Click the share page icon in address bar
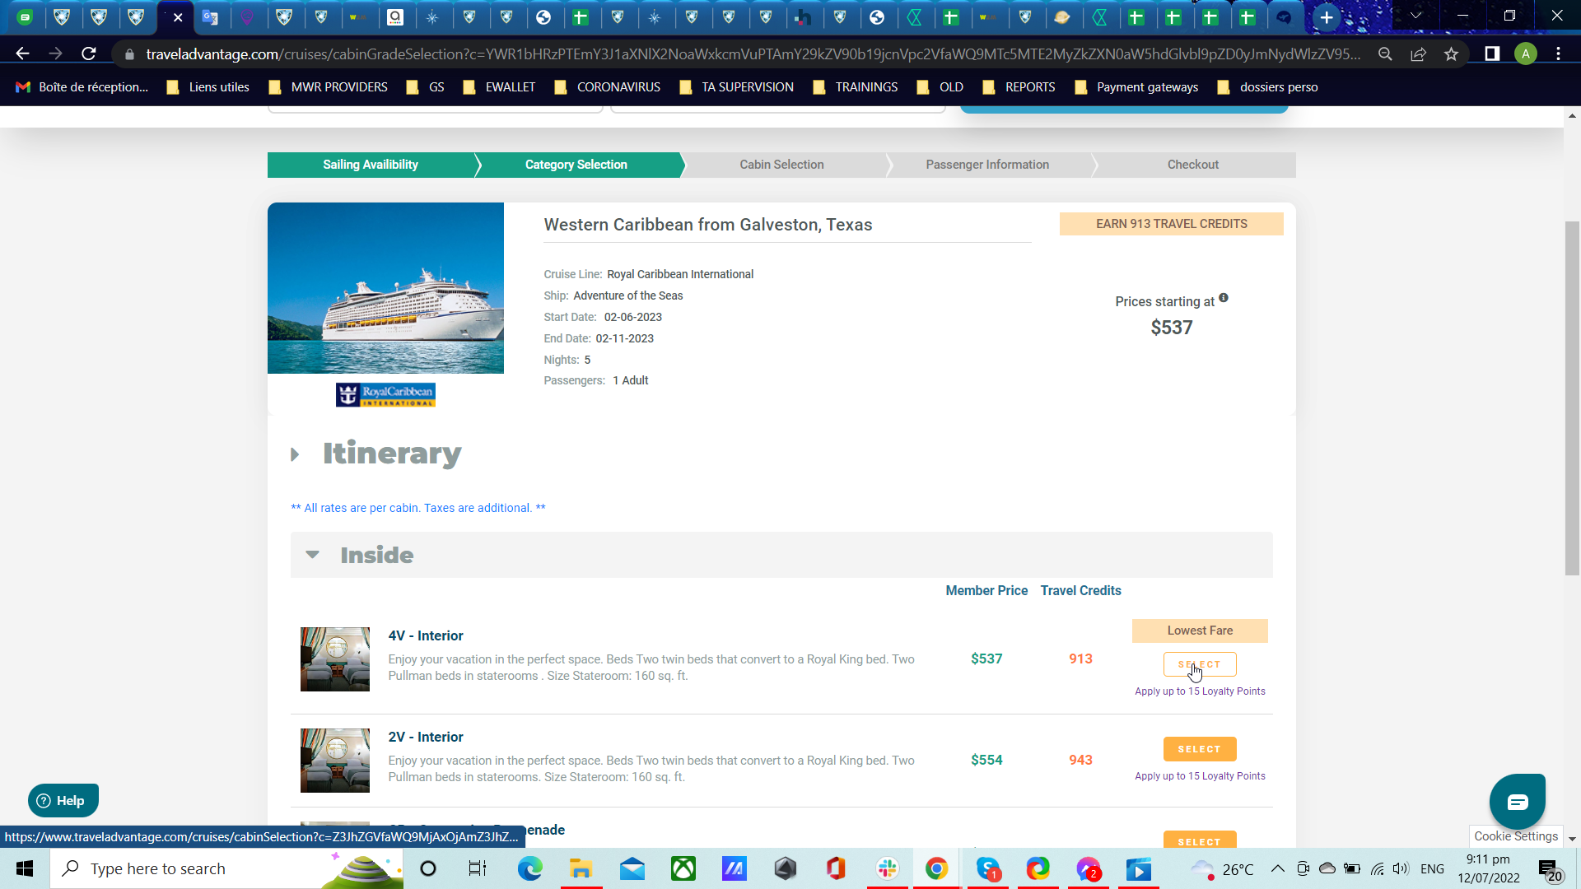Viewport: 1581px width, 889px height. pos(1418,54)
